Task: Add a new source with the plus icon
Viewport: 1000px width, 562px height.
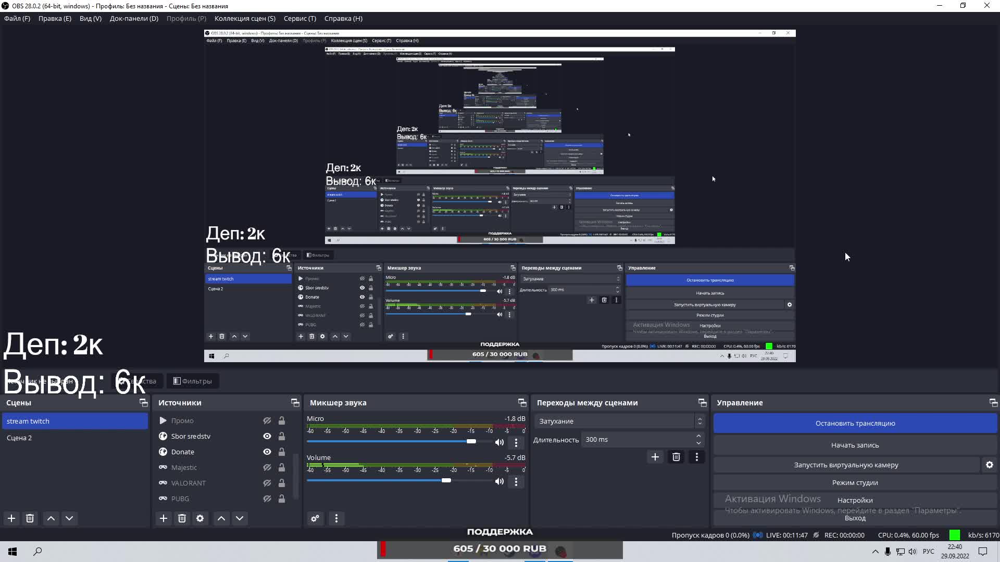Action: [x=164, y=518]
